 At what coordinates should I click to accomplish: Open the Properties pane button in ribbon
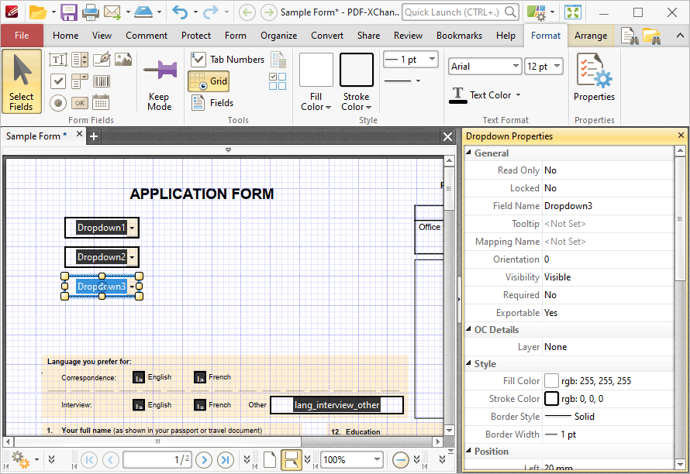pos(594,78)
